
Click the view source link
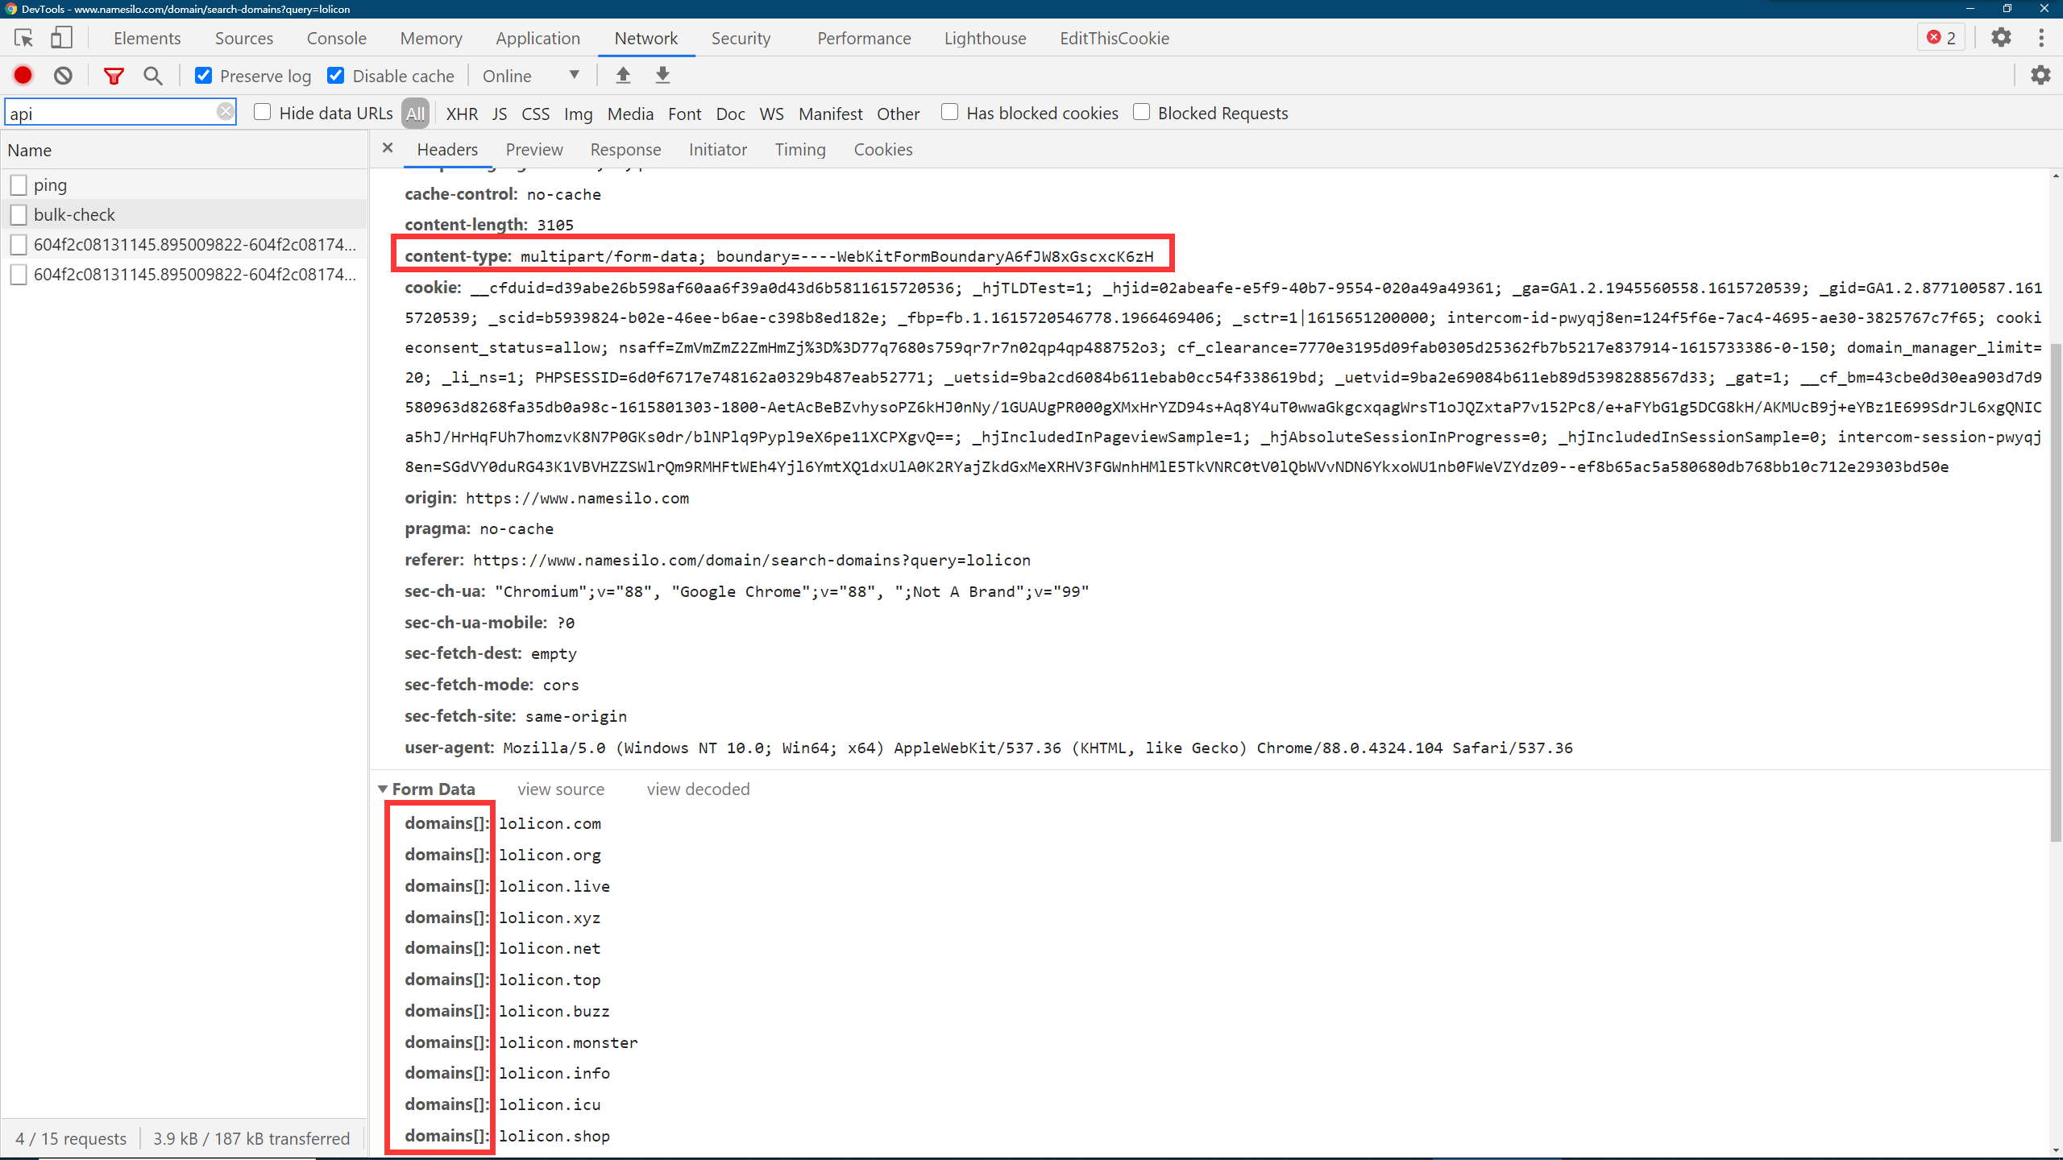coord(561,789)
